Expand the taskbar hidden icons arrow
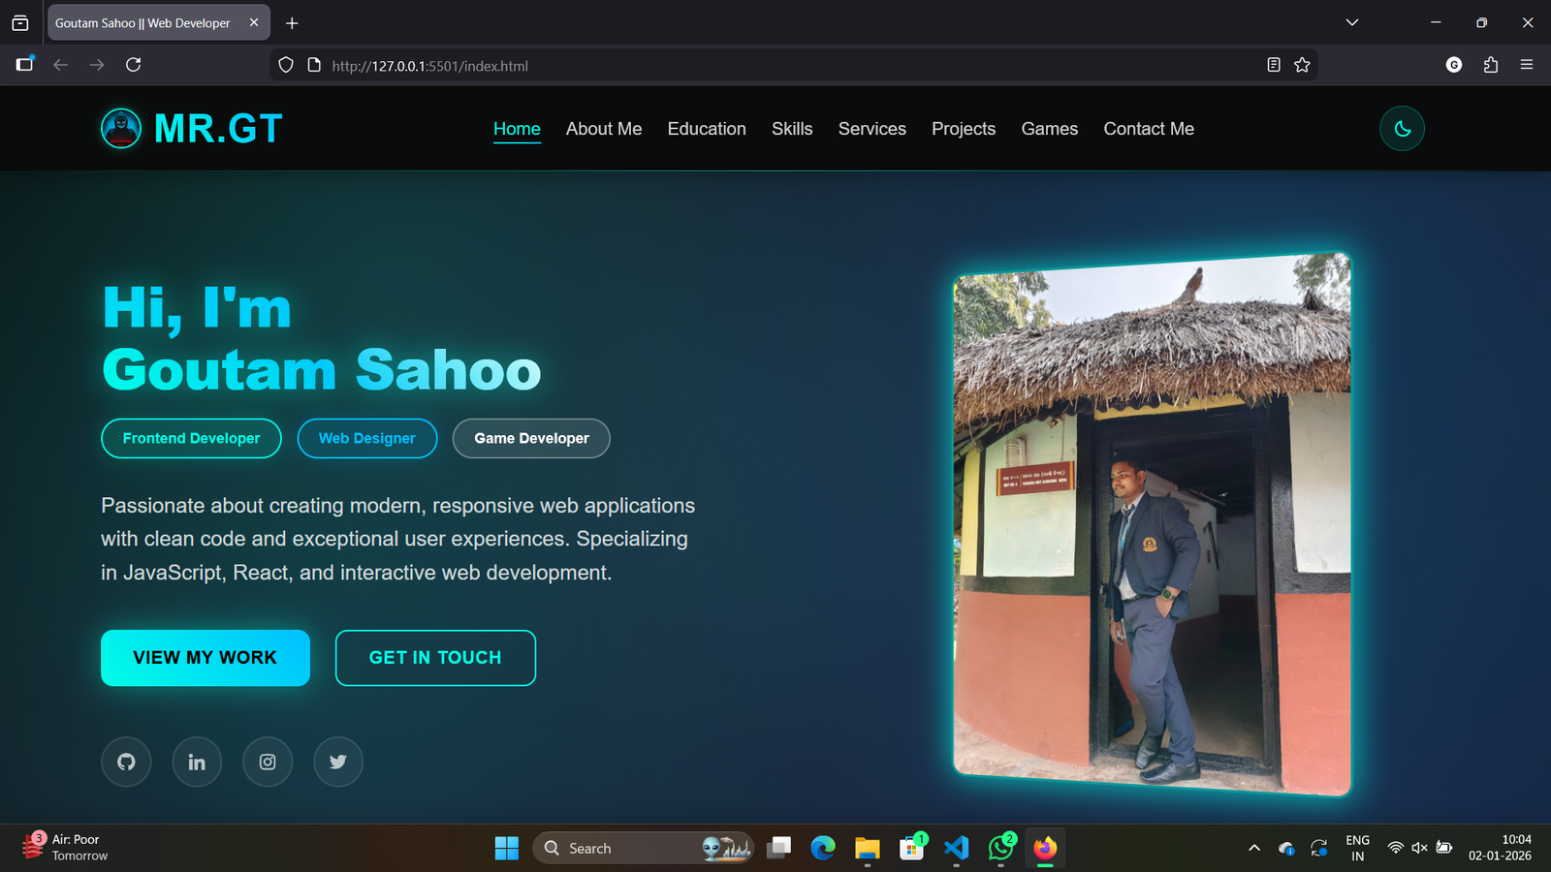This screenshot has height=872, width=1551. (1253, 848)
